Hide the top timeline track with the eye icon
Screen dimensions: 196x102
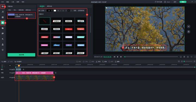coord(10,69)
